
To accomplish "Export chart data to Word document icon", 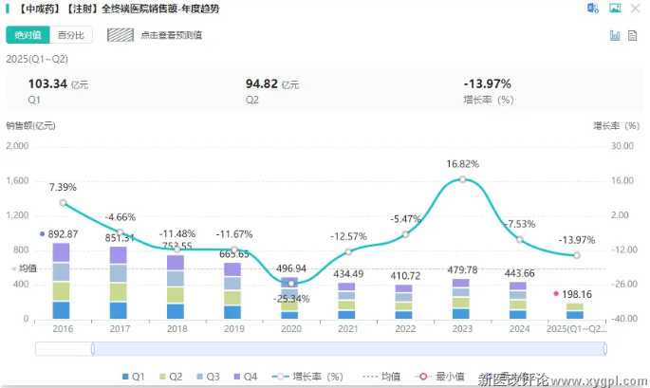I will coord(593,9).
